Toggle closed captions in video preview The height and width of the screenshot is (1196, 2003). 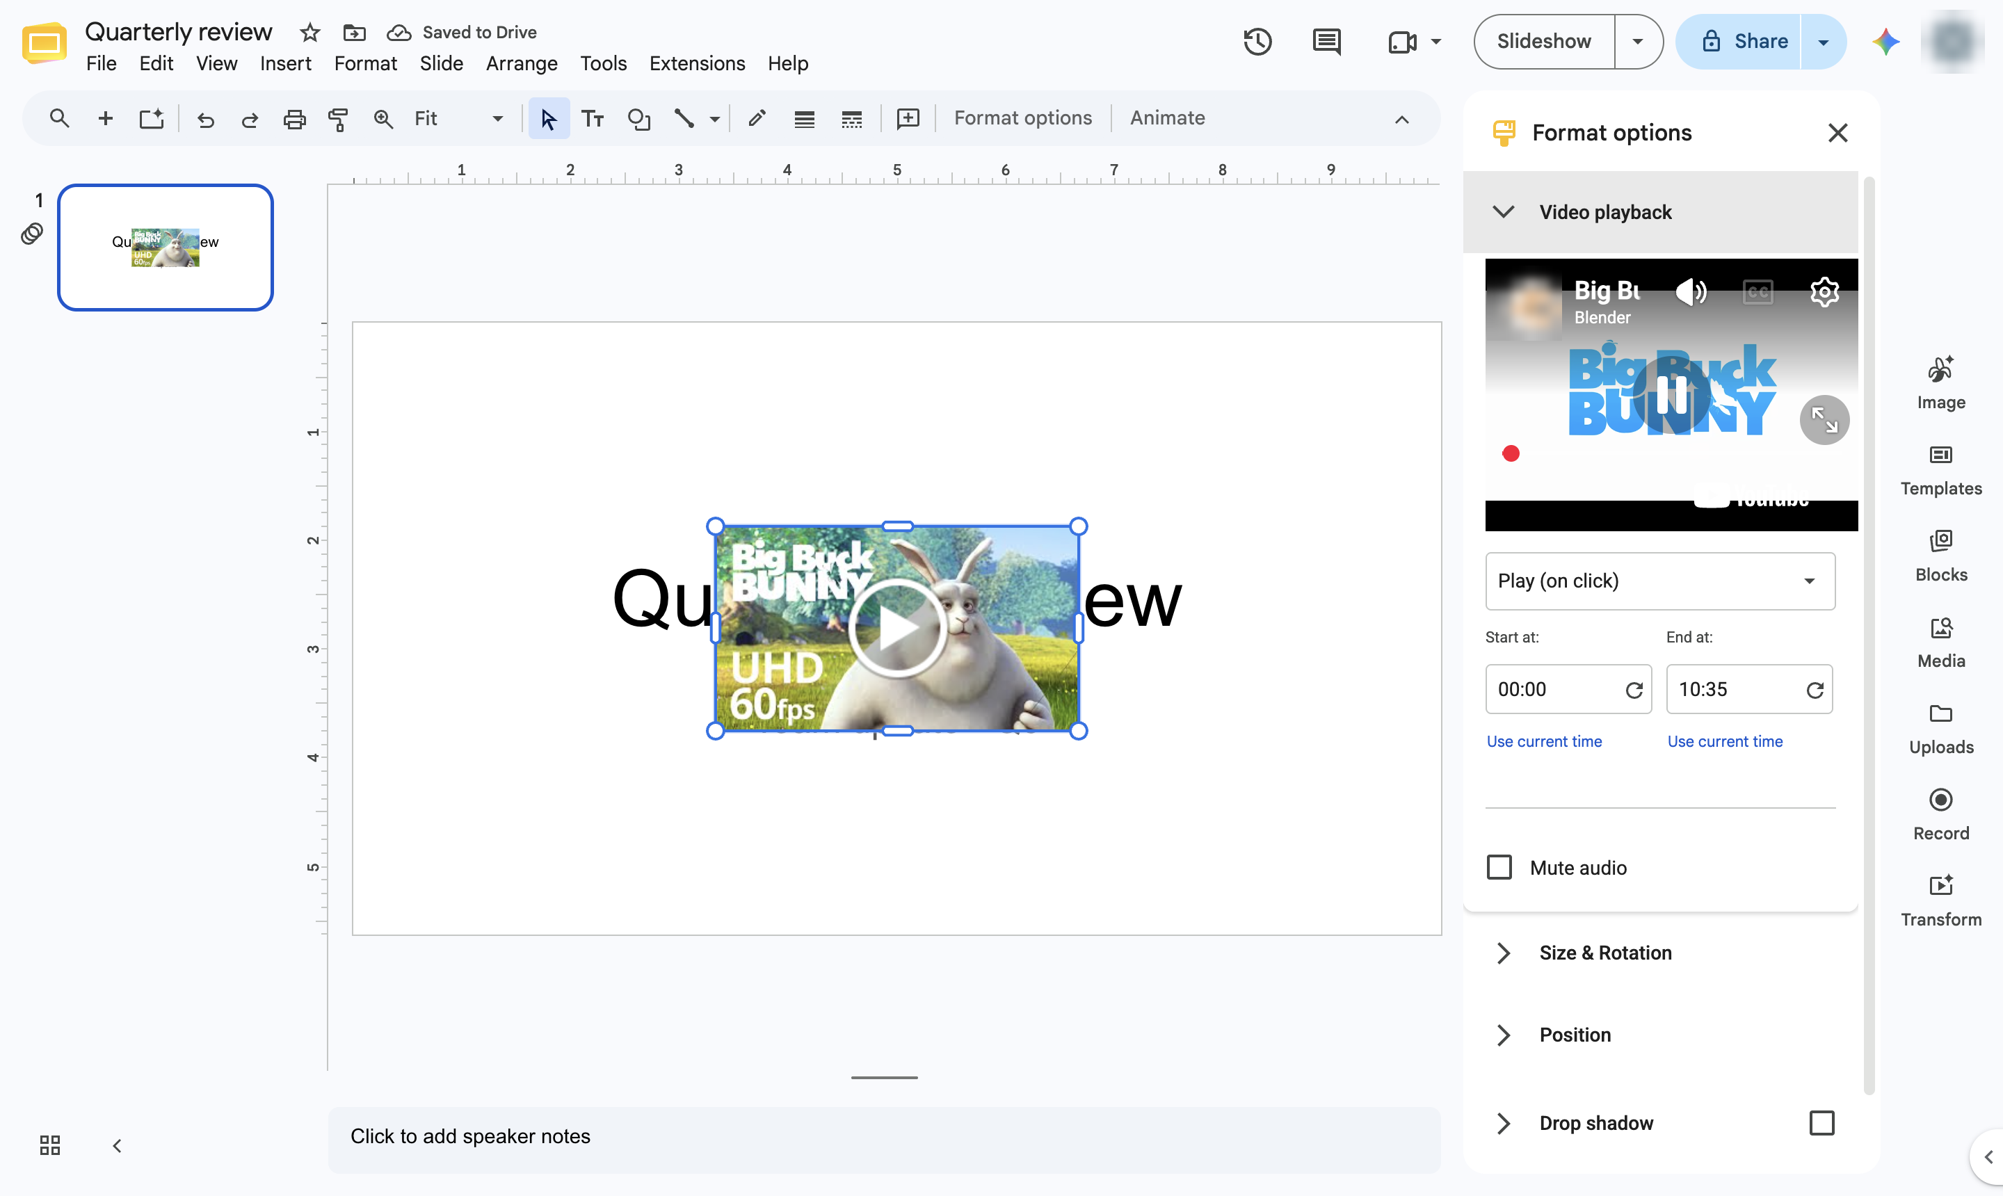(x=1757, y=292)
